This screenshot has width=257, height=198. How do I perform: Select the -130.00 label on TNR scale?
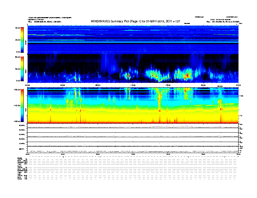point(17,90)
